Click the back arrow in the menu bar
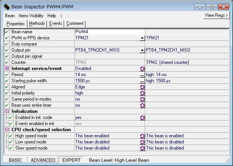 (61, 16)
